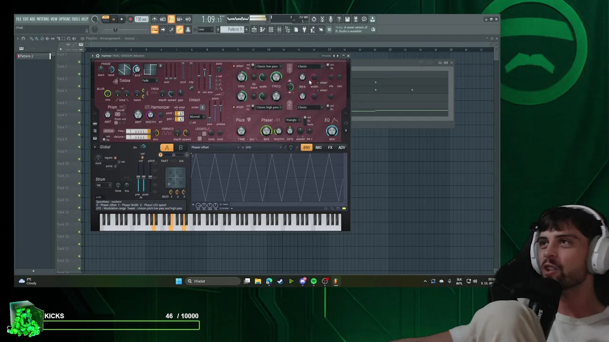The width and height of the screenshot is (609, 342).
Task: Open the Phaser Triangle type dropdown
Action: [293, 120]
